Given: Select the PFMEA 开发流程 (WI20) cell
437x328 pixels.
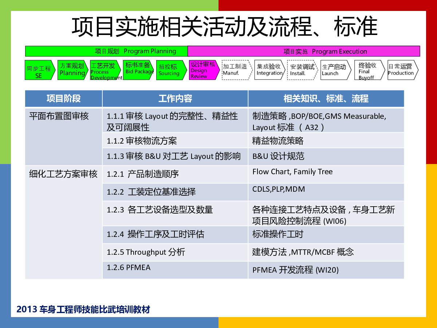Looking at the screenshot, I should tap(326, 270).
